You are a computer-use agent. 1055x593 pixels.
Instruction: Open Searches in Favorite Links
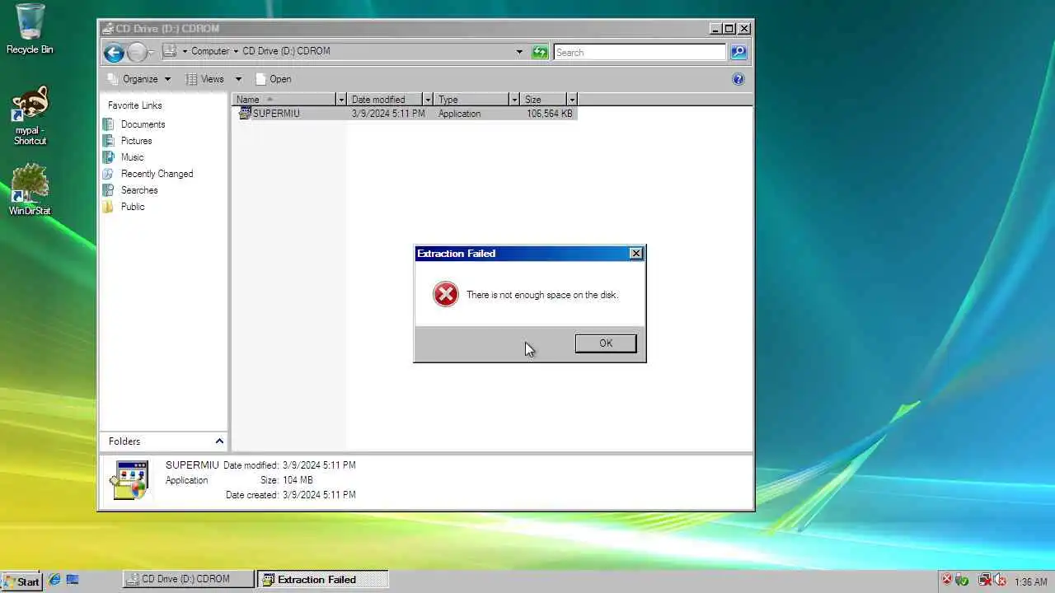[139, 190]
